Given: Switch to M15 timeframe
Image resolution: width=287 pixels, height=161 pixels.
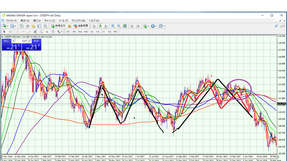Looking at the screenshot, I should pyautogui.click(x=80, y=32).
